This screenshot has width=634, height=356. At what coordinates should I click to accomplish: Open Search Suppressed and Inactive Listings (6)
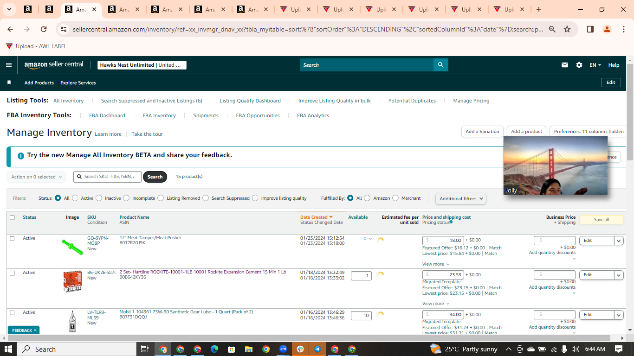pyautogui.click(x=152, y=101)
